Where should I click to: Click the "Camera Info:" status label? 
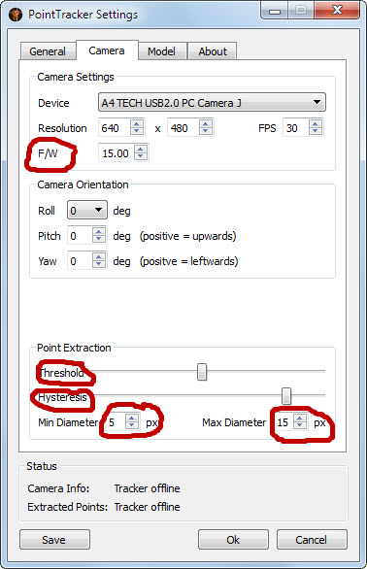click(58, 488)
